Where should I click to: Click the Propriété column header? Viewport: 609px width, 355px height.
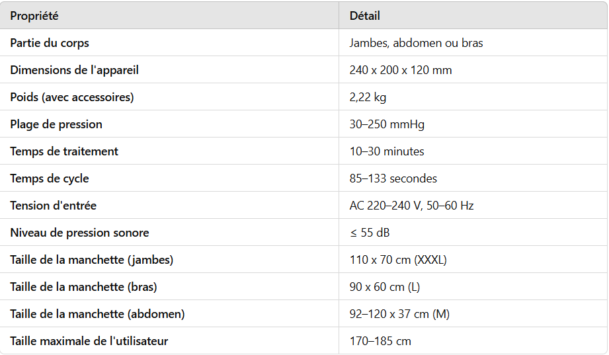34,16
